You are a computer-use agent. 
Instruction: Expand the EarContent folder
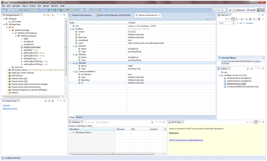pos(7,22)
